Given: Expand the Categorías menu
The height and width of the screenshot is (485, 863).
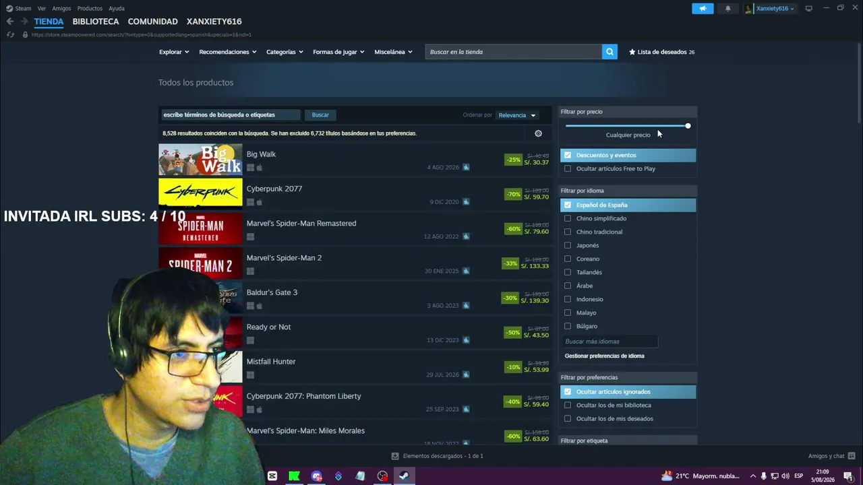Looking at the screenshot, I should coord(285,52).
